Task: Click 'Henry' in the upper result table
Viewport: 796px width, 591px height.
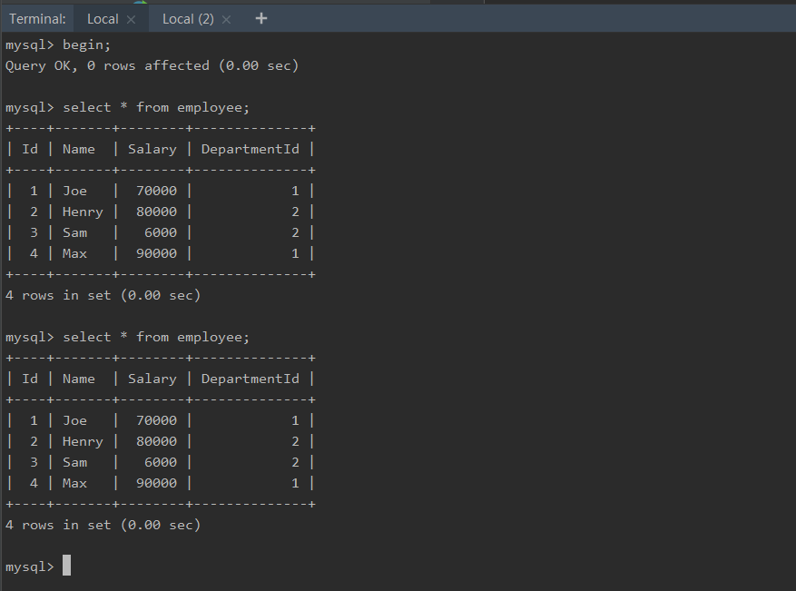Action: pyautogui.click(x=83, y=212)
